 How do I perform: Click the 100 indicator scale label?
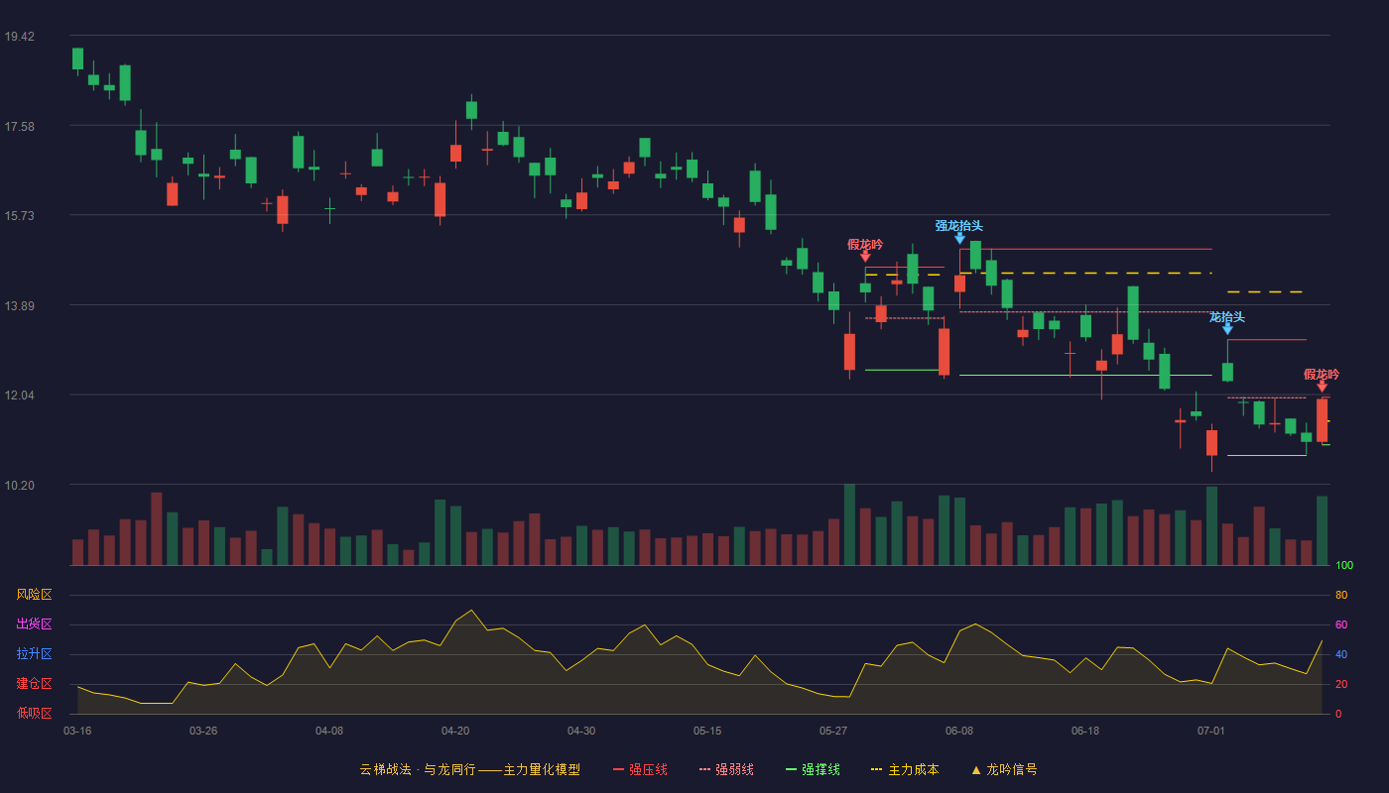[x=1344, y=566]
